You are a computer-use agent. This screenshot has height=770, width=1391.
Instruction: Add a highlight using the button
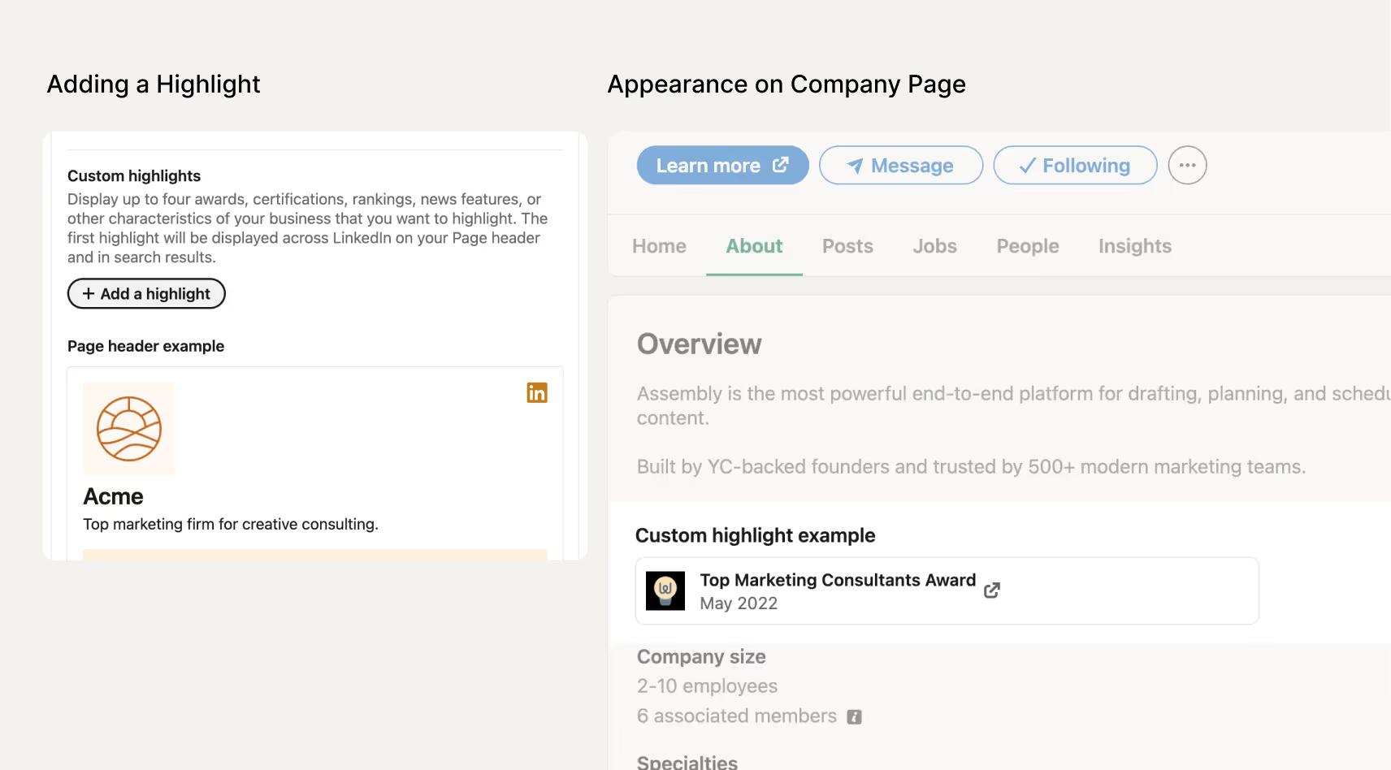146,294
